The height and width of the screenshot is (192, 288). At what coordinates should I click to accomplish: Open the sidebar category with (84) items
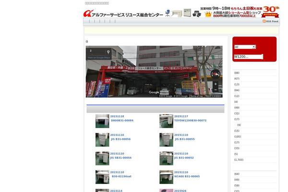coord(237,90)
